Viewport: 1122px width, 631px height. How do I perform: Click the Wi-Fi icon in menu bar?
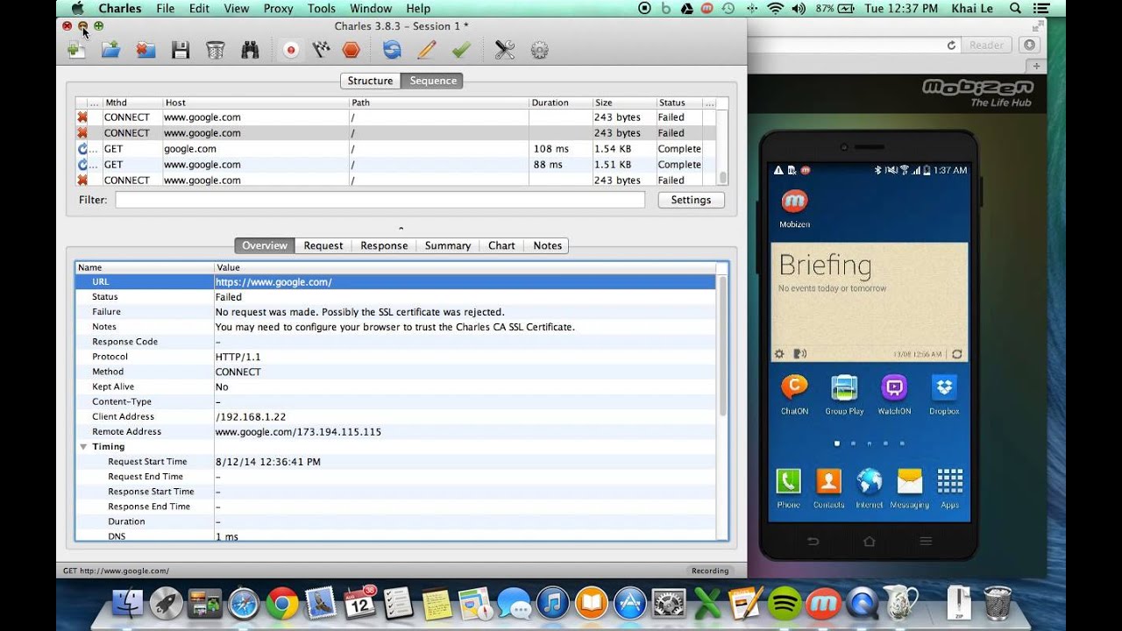775,8
